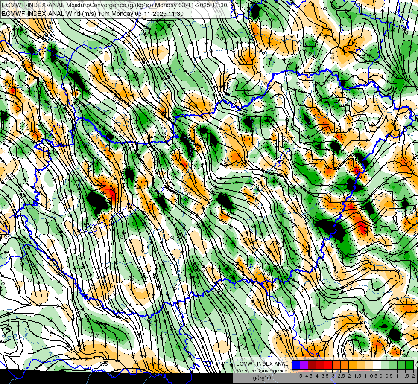Select bright red swatch between -3.5 and -3
The image size is (418, 384).
pos(328,365)
